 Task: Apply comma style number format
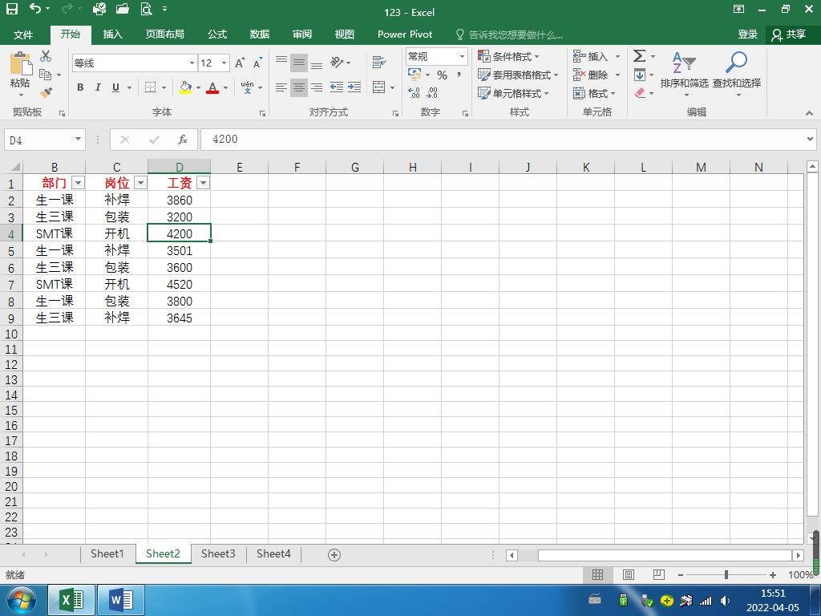[x=459, y=75]
